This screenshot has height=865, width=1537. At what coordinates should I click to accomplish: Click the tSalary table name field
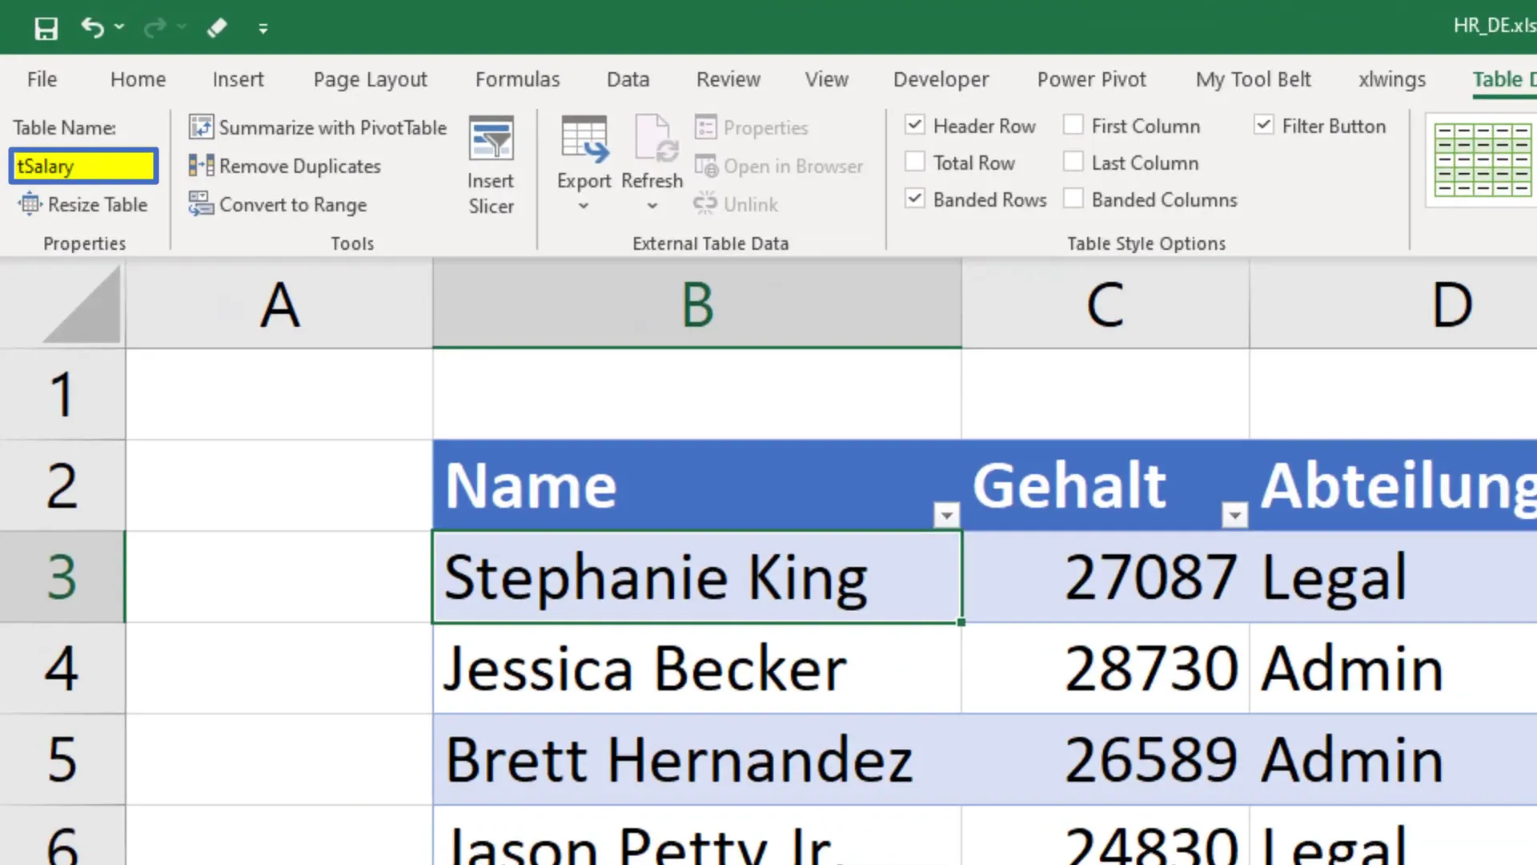click(83, 166)
